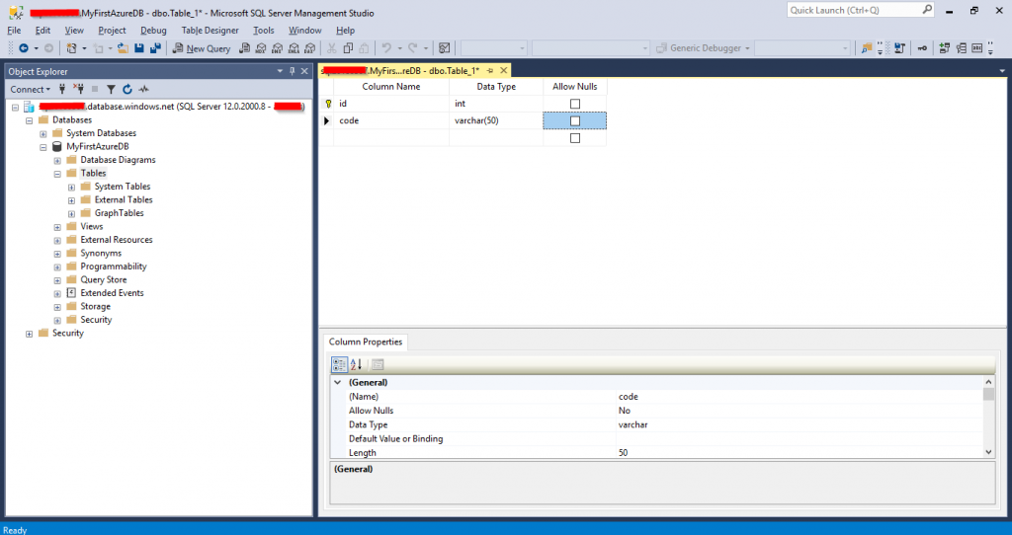This screenshot has height=535, width=1012.
Task: Save the table with the floppy icon
Action: pos(138,48)
